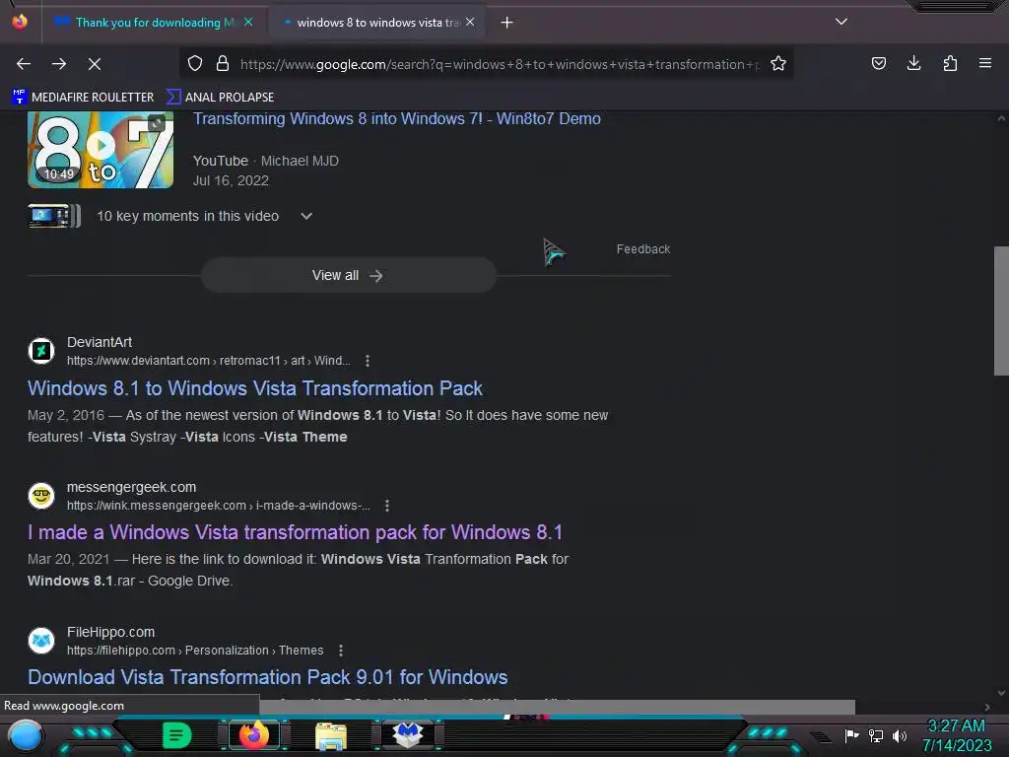
Task: Close the 'Thank you for downloading' tab
Action: click(x=248, y=22)
